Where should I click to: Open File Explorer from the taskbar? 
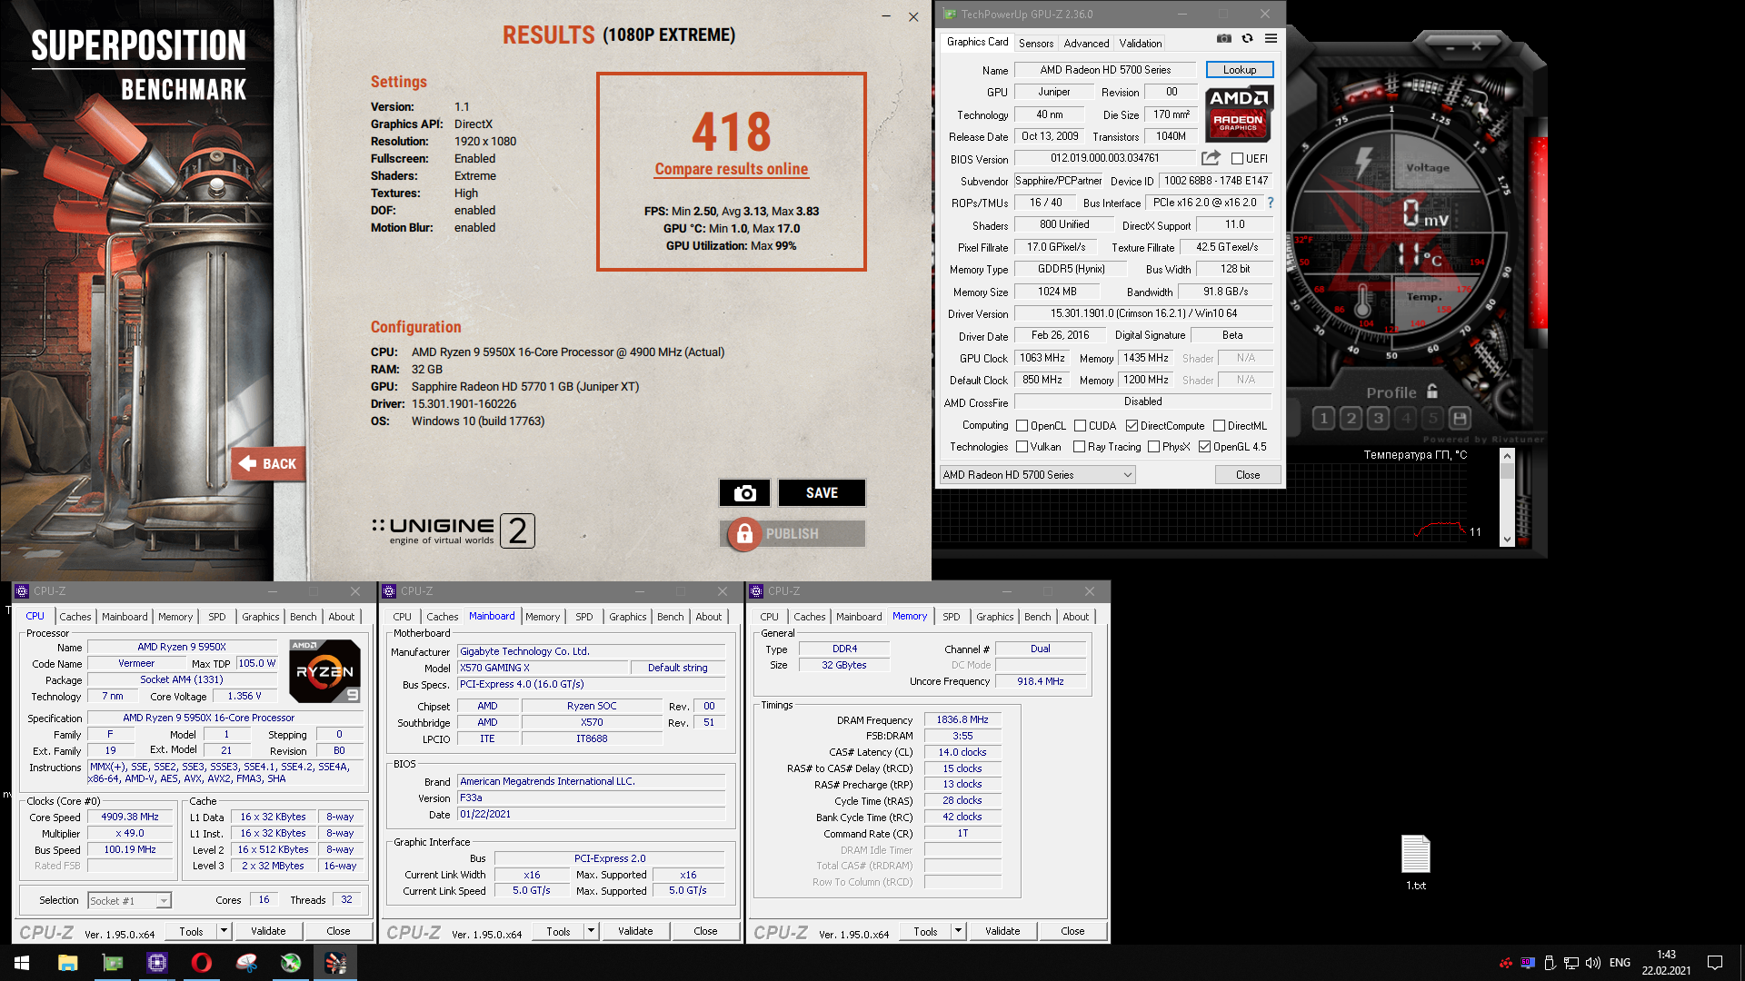coord(68,963)
